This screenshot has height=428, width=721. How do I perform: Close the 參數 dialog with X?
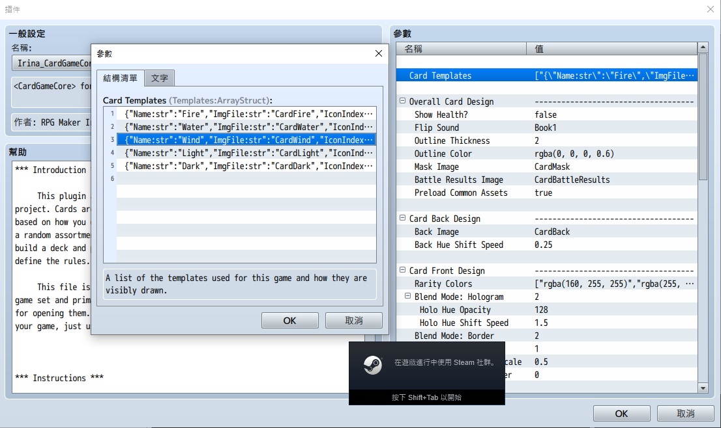[x=379, y=54]
